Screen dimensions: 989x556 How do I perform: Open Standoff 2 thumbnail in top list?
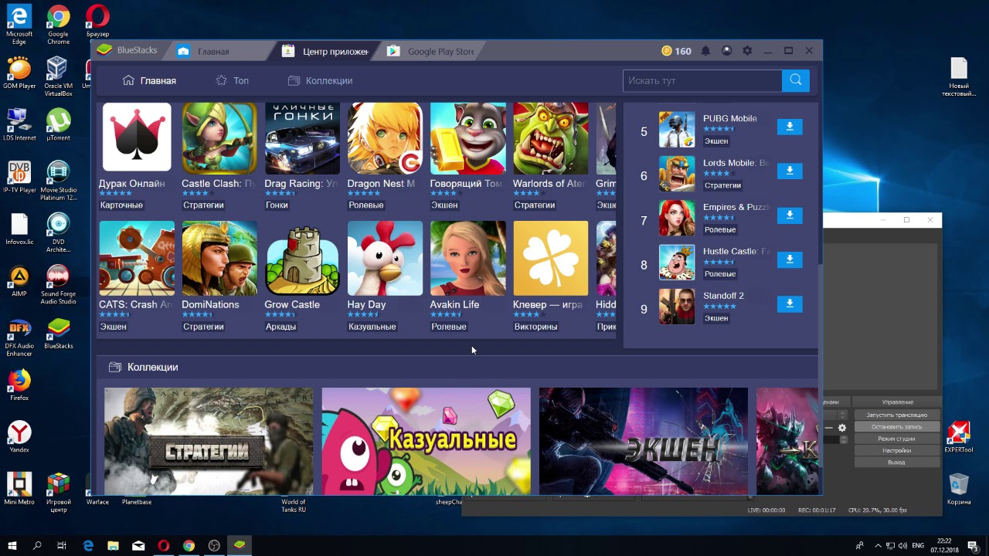tap(677, 307)
